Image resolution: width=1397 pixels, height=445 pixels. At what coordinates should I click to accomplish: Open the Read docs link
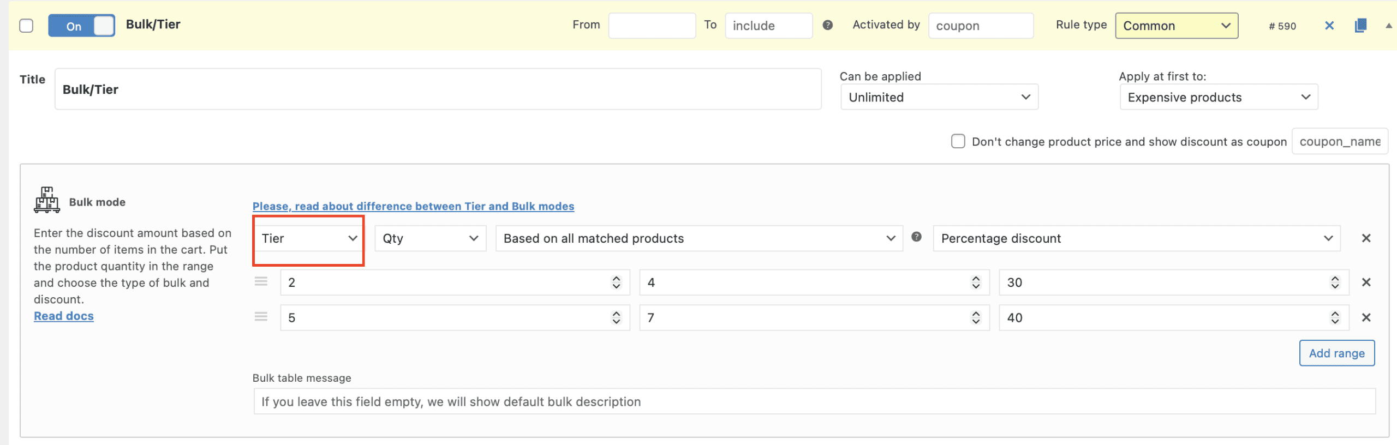coord(64,316)
